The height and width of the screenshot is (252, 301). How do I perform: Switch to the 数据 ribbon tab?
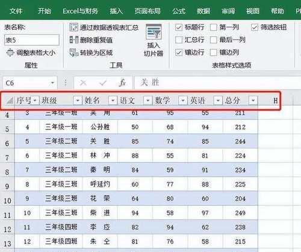[x=203, y=11]
